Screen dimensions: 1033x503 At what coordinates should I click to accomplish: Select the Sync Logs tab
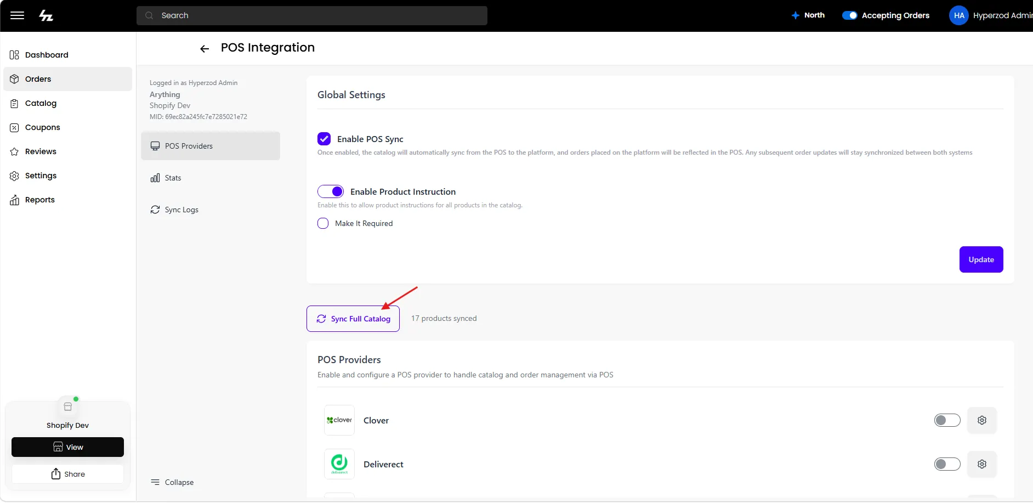click(211, 210)
